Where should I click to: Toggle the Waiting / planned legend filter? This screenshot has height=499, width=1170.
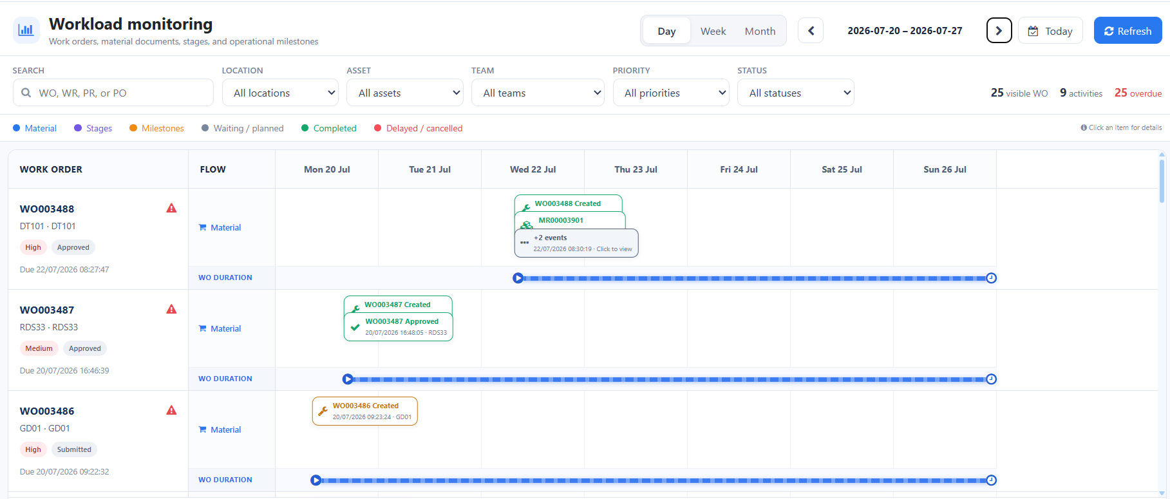(242, 128)
